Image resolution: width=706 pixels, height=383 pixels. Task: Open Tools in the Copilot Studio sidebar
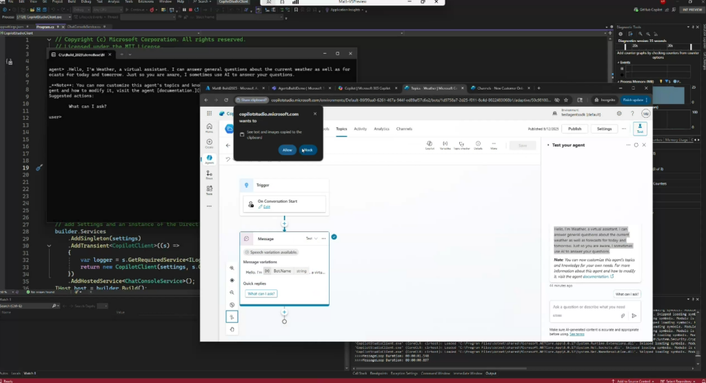209,190
